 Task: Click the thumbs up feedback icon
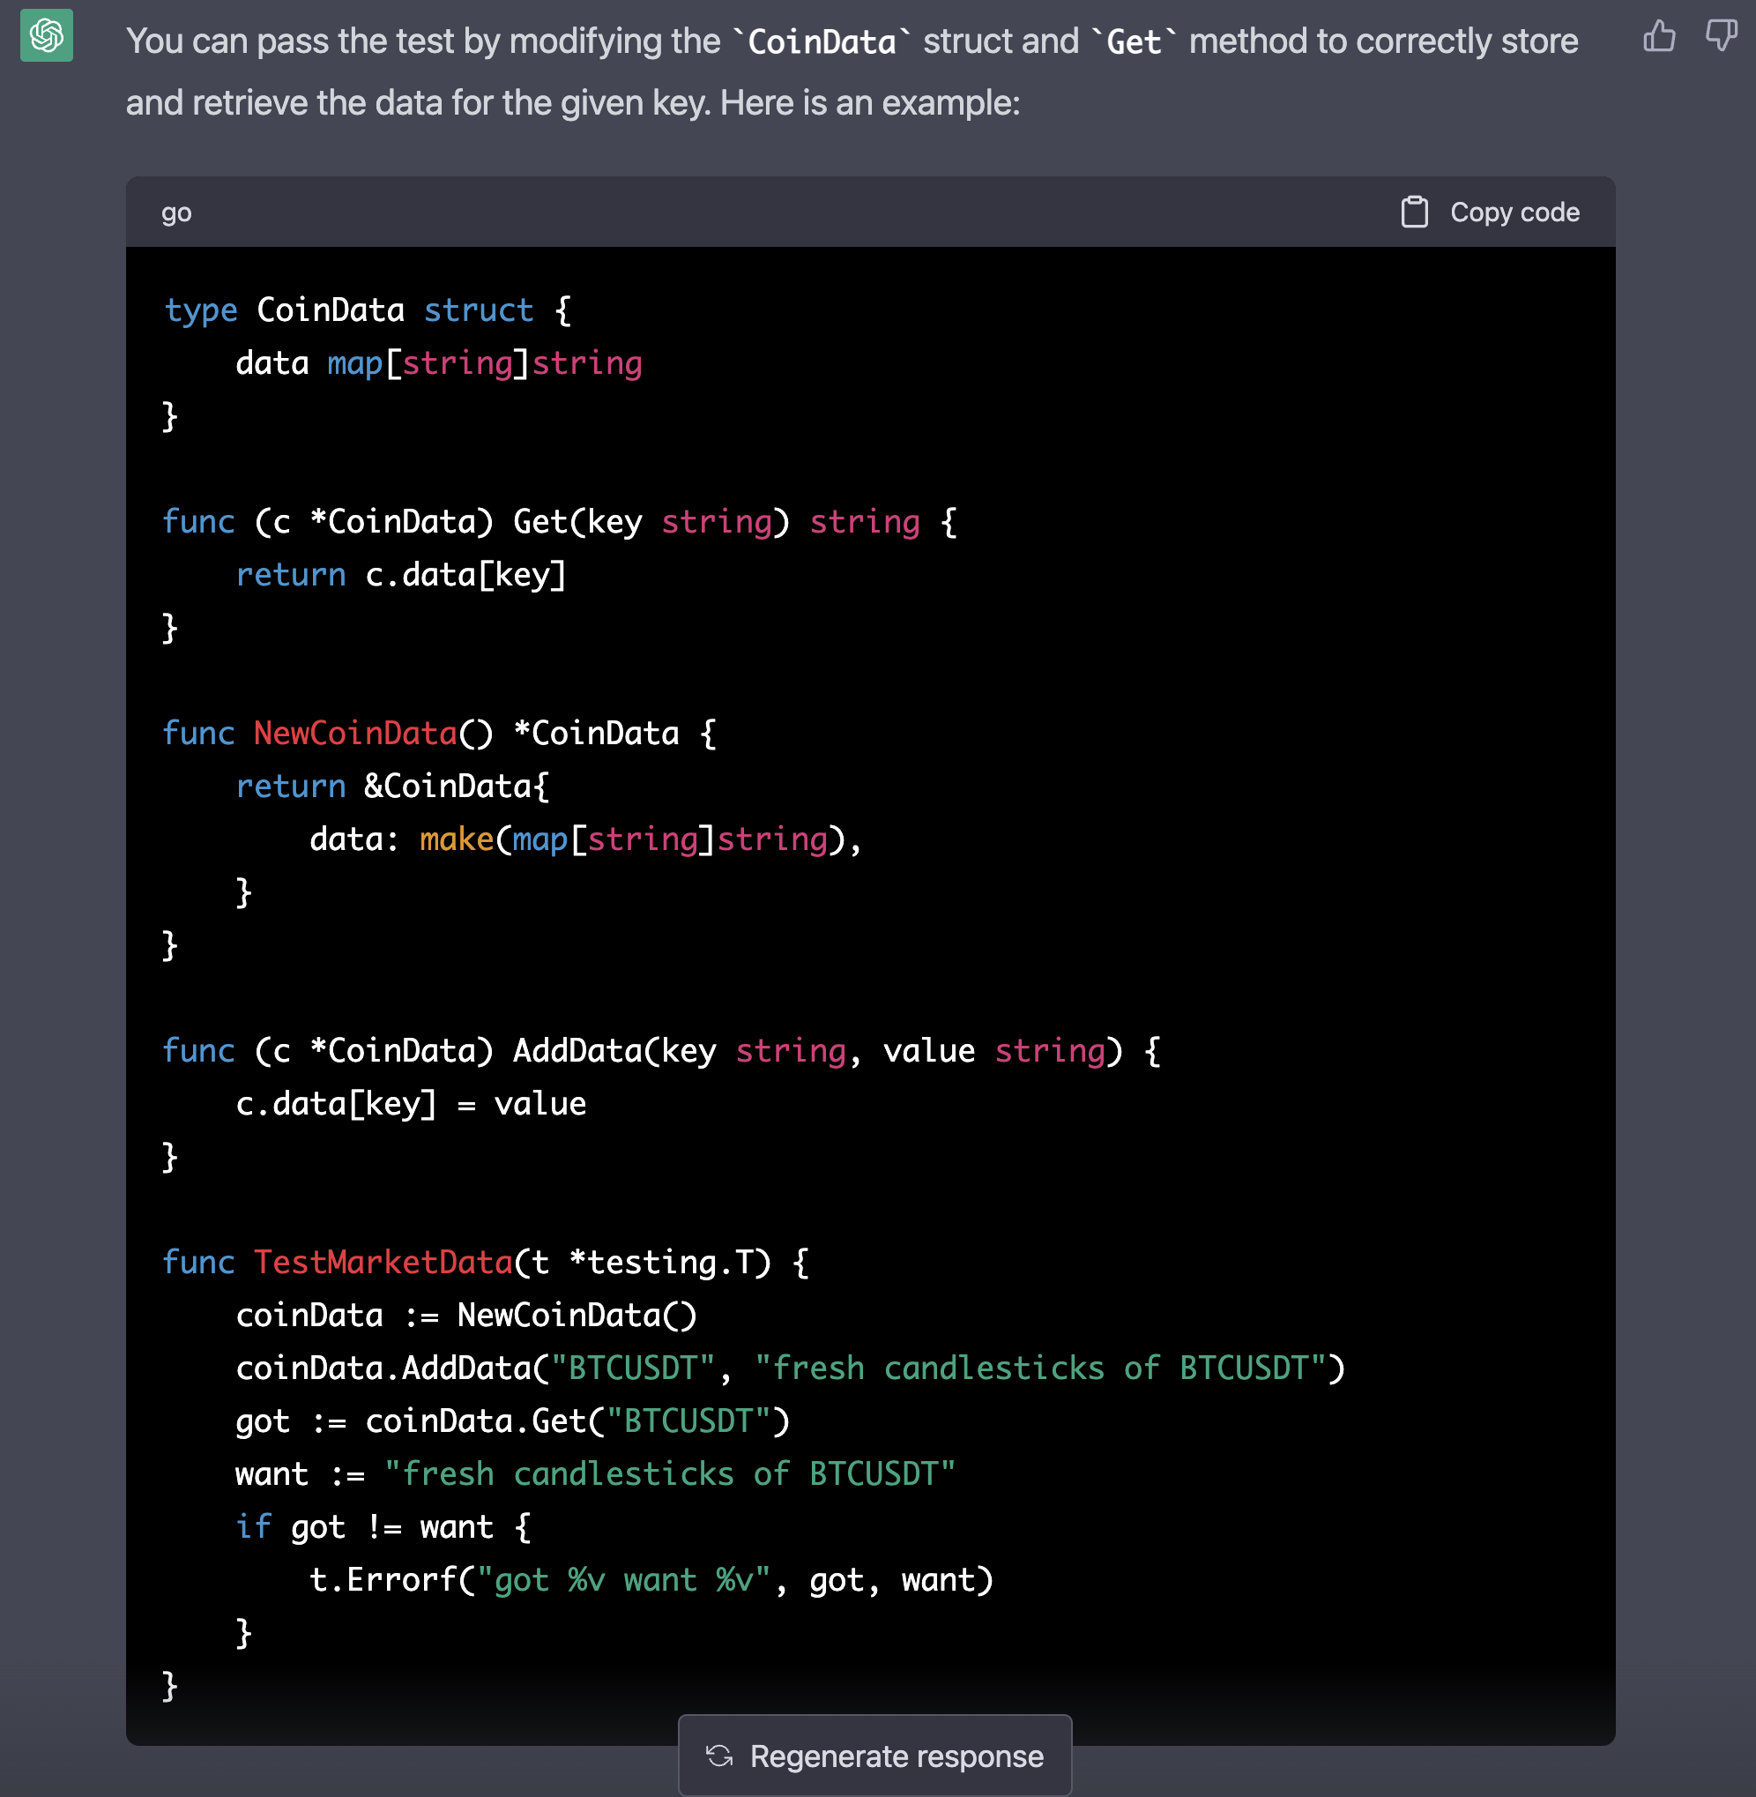tap(1658, 37)
